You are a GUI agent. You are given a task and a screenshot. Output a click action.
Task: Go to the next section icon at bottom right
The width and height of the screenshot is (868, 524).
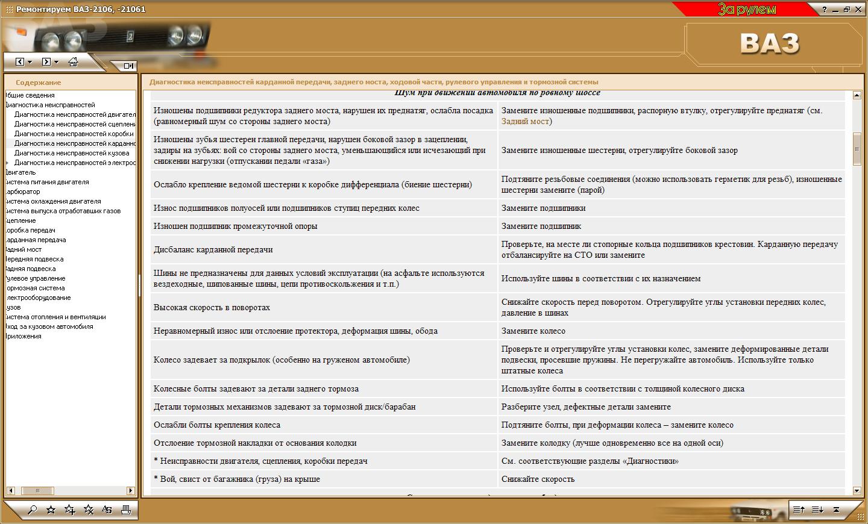[x=817, y=510]
